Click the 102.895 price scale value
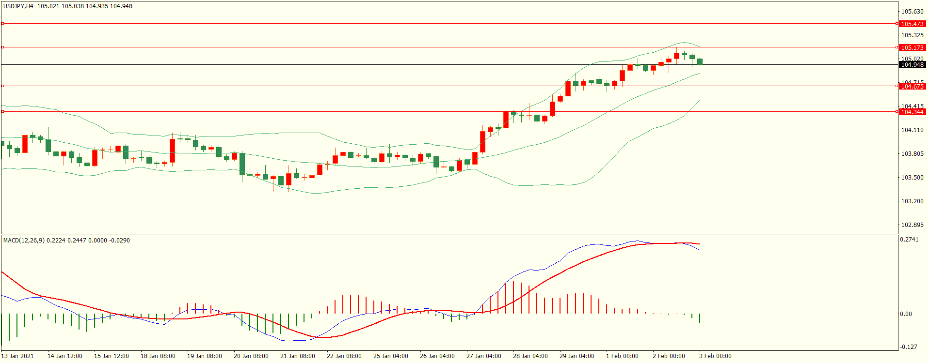The width and height of the screenshot is (929, 362). point(912,225)
